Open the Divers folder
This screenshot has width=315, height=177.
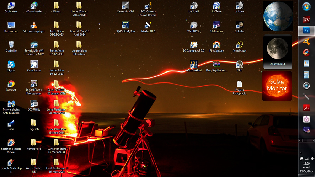coord(57,7)
